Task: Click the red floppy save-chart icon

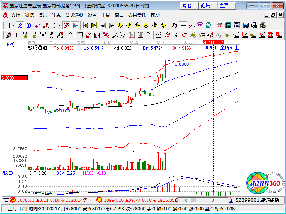Action: click(x=245, y=25)
